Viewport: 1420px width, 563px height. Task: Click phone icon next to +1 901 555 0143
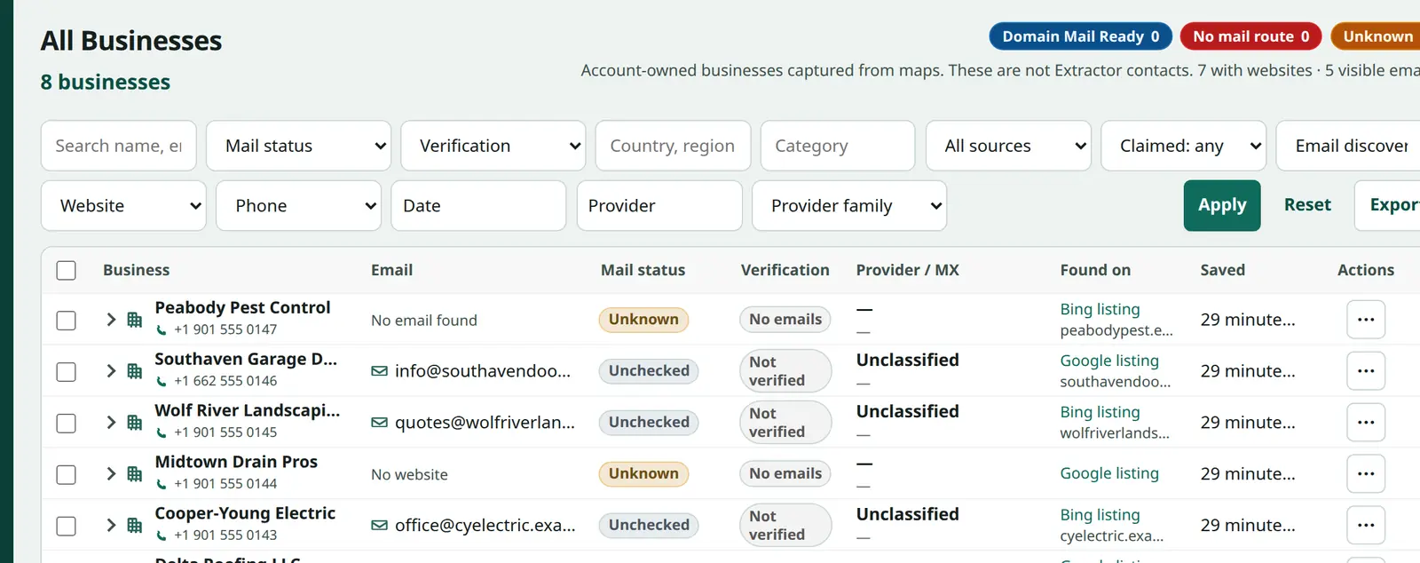(162, 536)
